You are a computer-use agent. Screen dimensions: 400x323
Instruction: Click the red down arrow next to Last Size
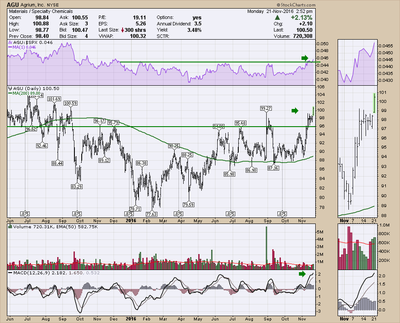(123, 30)
